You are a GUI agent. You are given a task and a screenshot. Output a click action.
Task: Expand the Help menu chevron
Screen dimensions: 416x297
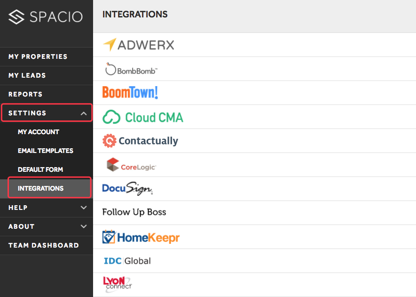[84, 208]
